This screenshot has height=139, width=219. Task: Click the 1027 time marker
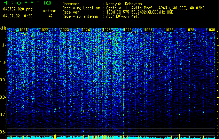148,30
